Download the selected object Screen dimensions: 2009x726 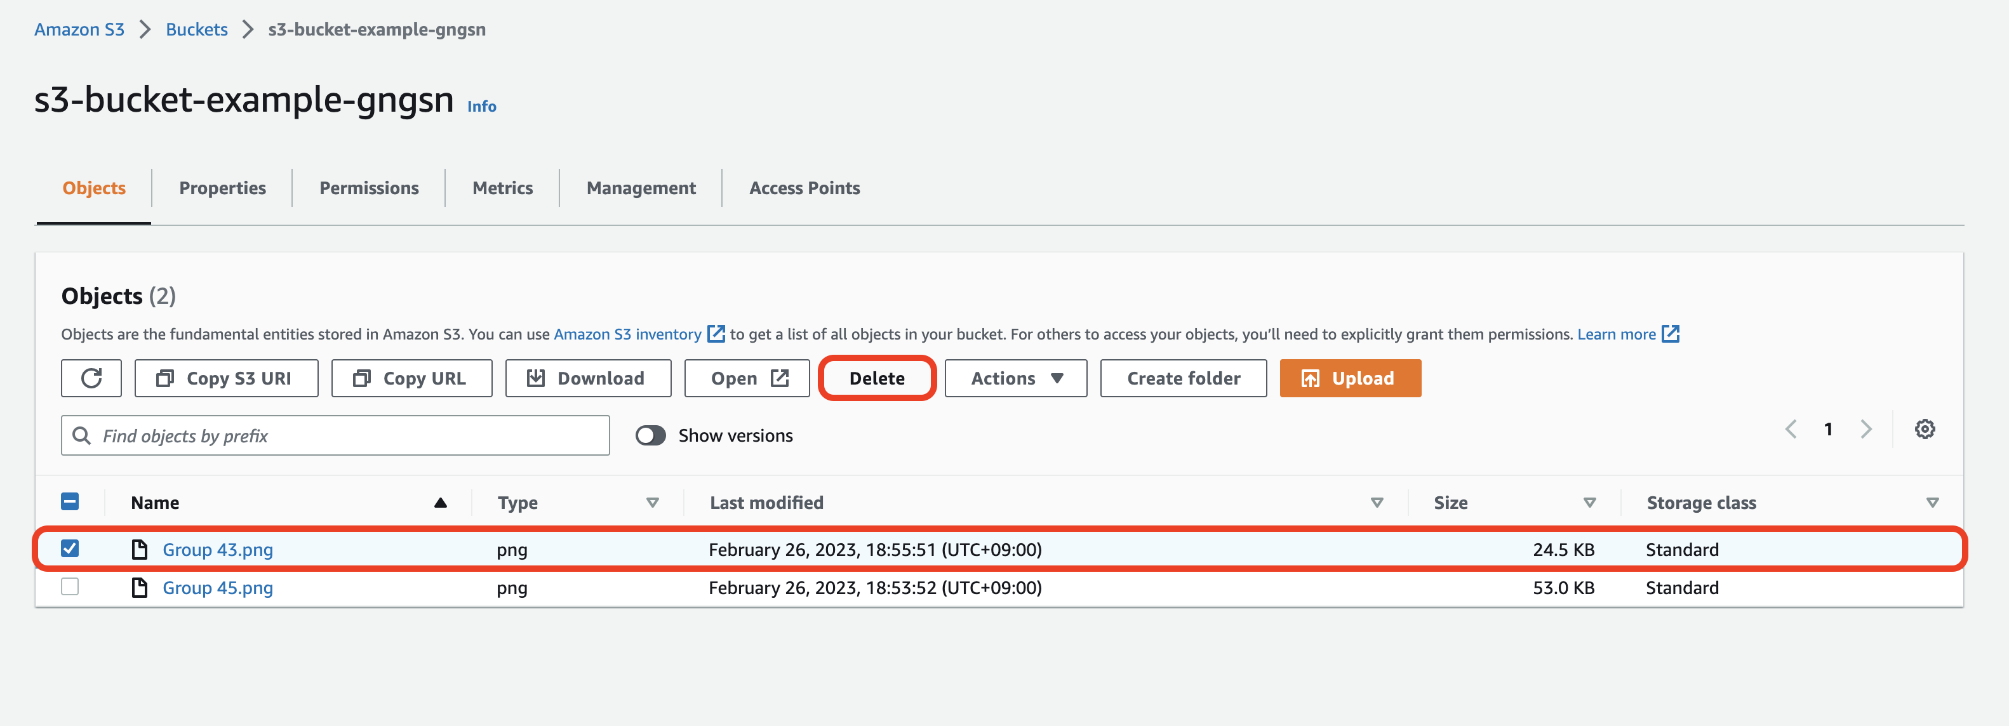click(x=588, y=378)
